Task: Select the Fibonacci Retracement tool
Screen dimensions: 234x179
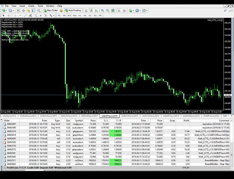Action: click(36, 15)
